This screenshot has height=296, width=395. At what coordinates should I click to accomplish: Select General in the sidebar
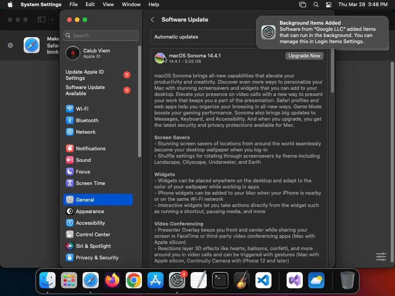[98, 200]
